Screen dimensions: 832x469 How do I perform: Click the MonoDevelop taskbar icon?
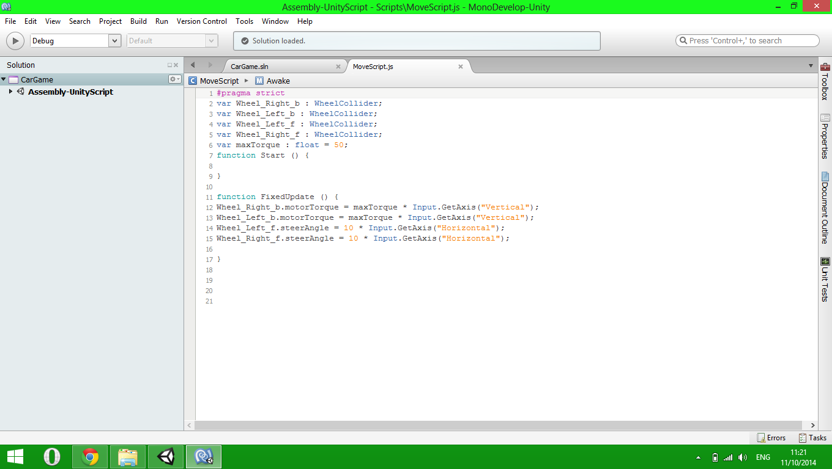coord(204,457)
